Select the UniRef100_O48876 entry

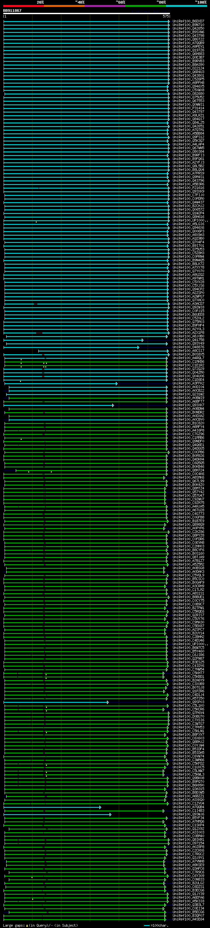point(188,347)
